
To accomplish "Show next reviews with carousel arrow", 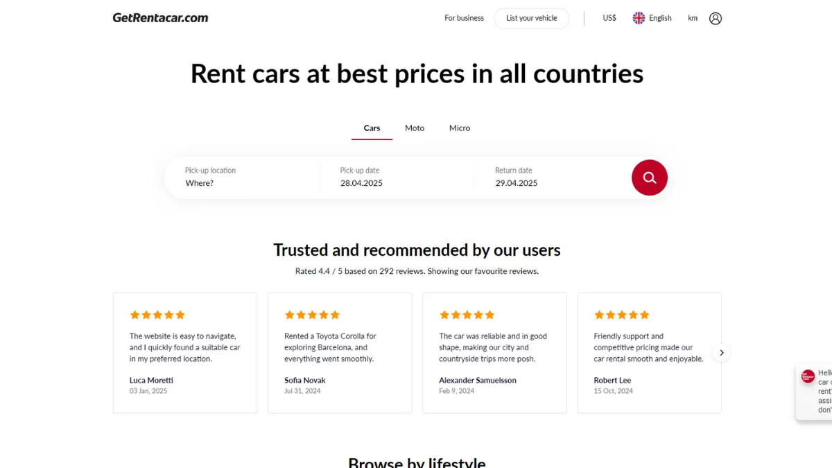I will click(x=721, y=353).
